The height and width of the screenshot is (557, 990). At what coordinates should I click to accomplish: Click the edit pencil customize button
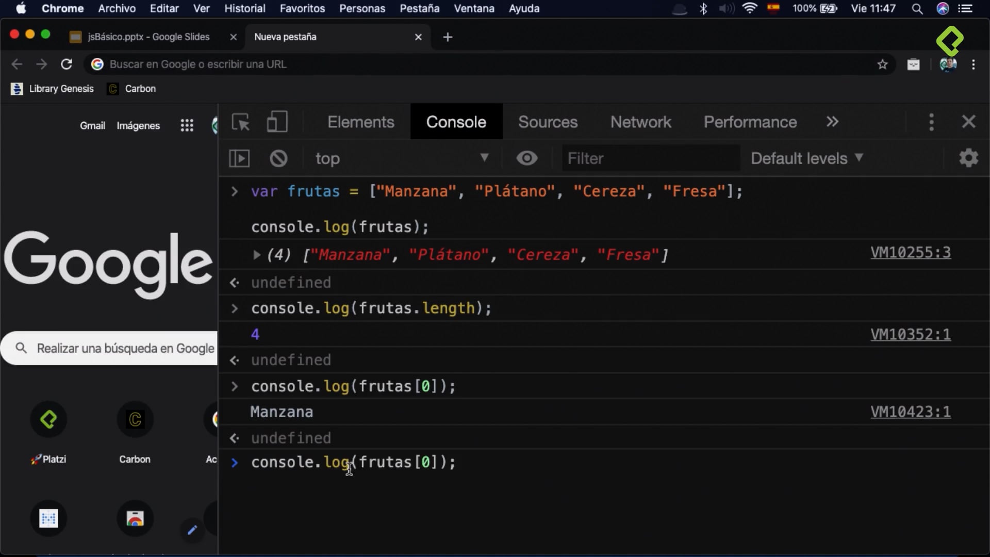[192, 530]
